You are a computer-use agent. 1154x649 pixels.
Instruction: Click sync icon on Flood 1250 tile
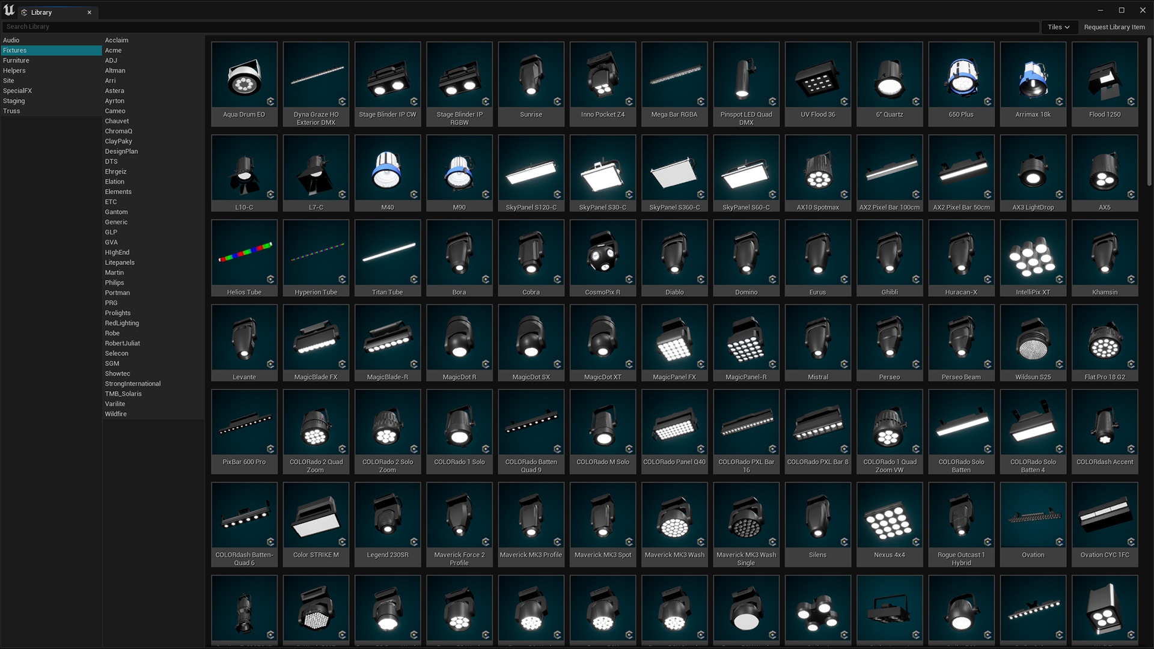(x=1131, y=101)
